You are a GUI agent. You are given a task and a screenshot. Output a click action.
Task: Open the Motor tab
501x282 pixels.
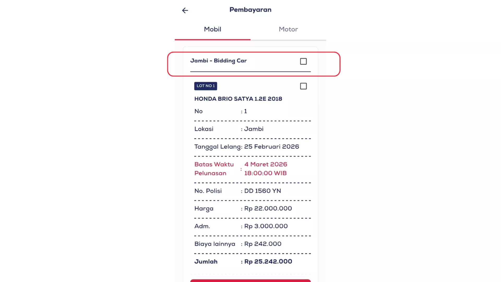click(x=288, y=29)
